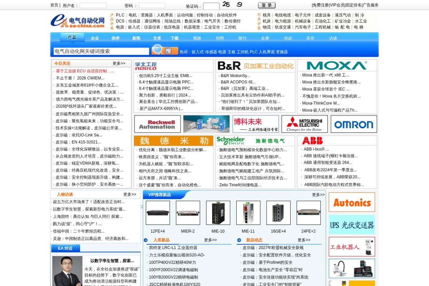The height and width of the screenshot is (286, 429).
Task: Open the 会展 navigation tab
Action: pos(265,38)
